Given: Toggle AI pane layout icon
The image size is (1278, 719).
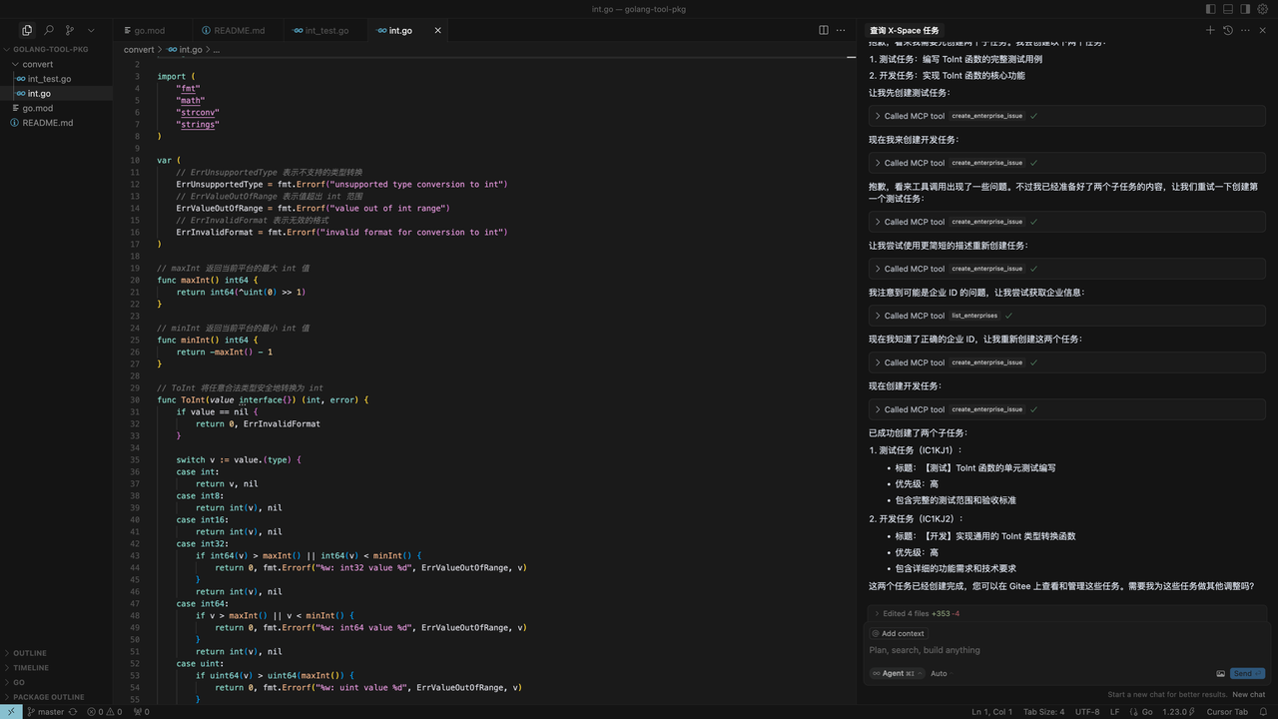Looking at the screenshot, I should point(1245,9).
